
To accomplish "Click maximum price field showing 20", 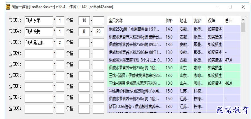I will (x=98, y=32).
